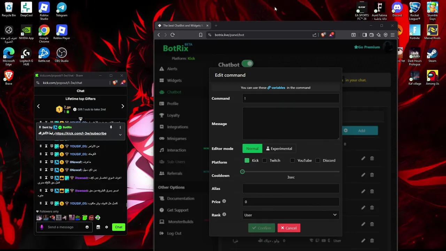Open the Rank info tooltip icon

[224, 214]
